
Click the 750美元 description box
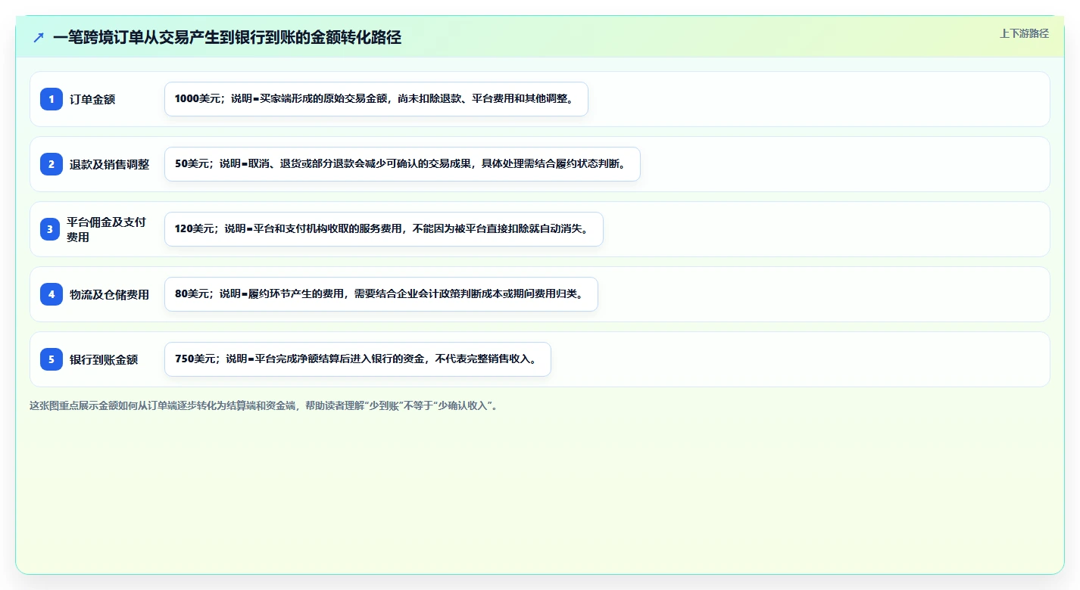(357, 359)
